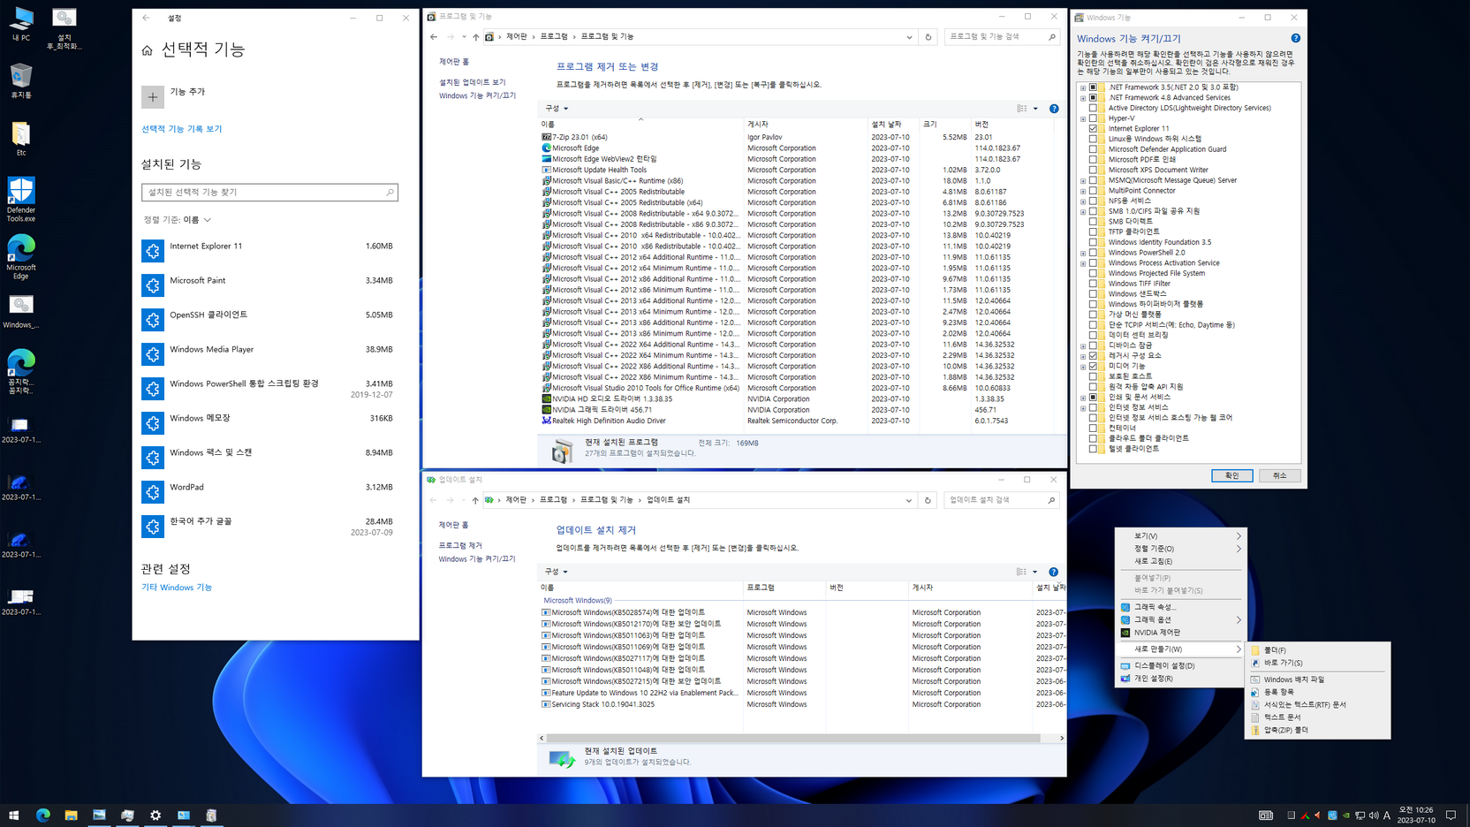Go back with the Settings window back arrow

click(x=147, y=18)
